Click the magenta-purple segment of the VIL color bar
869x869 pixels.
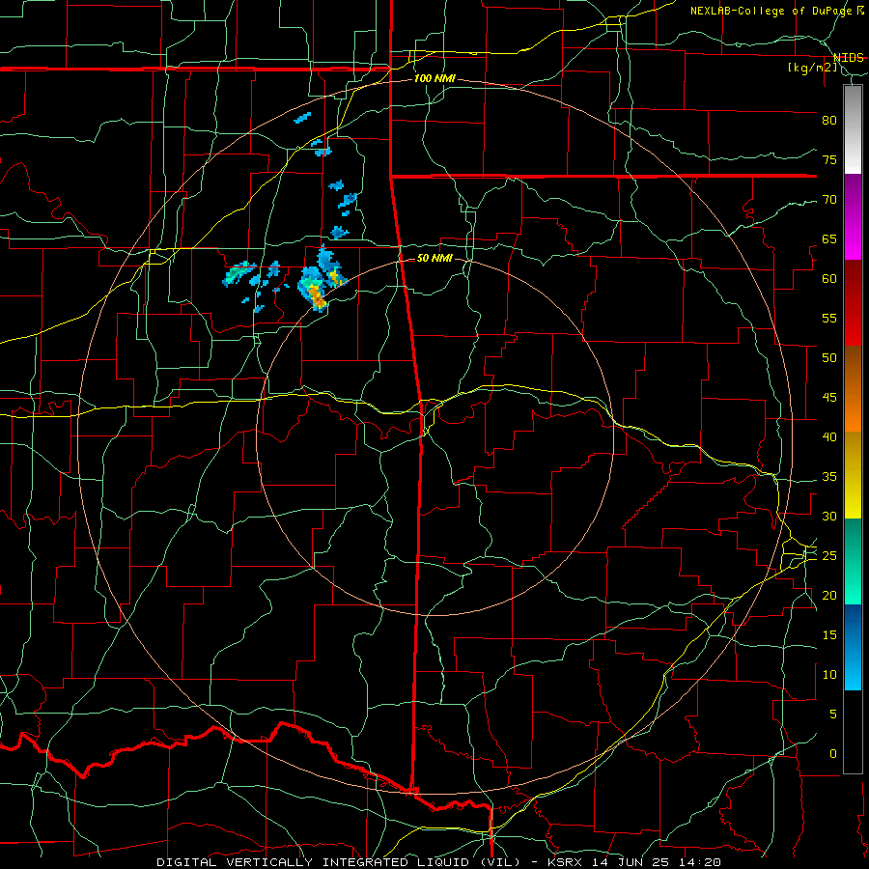tap(853, 216)
